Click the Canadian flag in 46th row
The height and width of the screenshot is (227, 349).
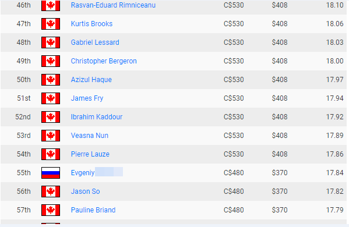[x=51, y=5]
